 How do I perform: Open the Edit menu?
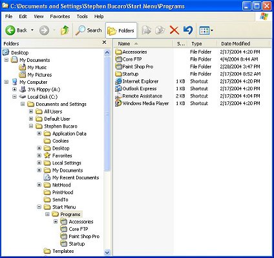23,16
